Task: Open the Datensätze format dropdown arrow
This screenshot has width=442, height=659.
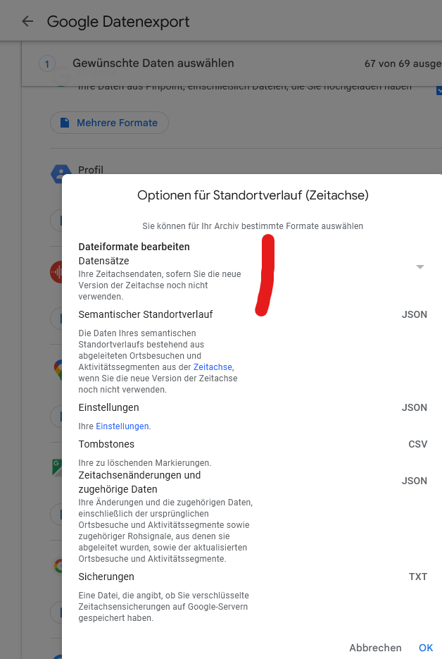Action: tap(419, 267)
